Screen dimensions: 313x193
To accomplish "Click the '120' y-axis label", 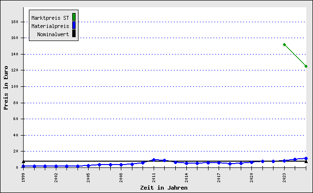I will tap(14, 70).
